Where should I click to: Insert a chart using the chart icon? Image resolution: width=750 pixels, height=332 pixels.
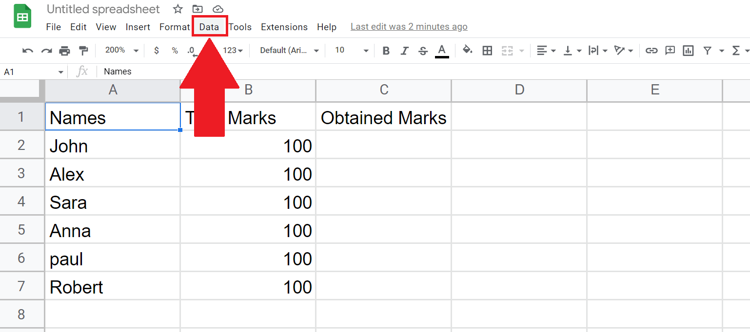tap(688, 50)
